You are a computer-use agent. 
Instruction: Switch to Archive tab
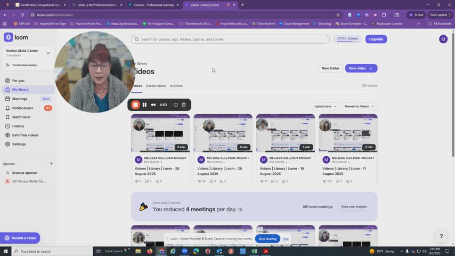(176, 86)
